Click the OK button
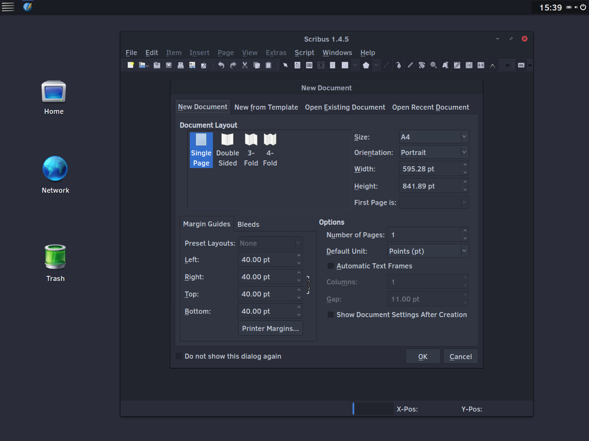The image size is (589, 441). pos(423,356)
